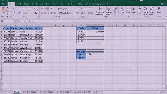167x94 pixels.
Task: Click the Clear eraser icon
Action: coord(140,14)
